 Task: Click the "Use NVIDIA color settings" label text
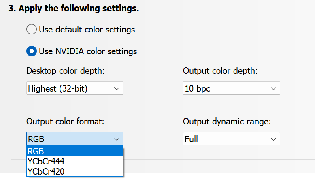pyautogui.click(x=88, y=51)
